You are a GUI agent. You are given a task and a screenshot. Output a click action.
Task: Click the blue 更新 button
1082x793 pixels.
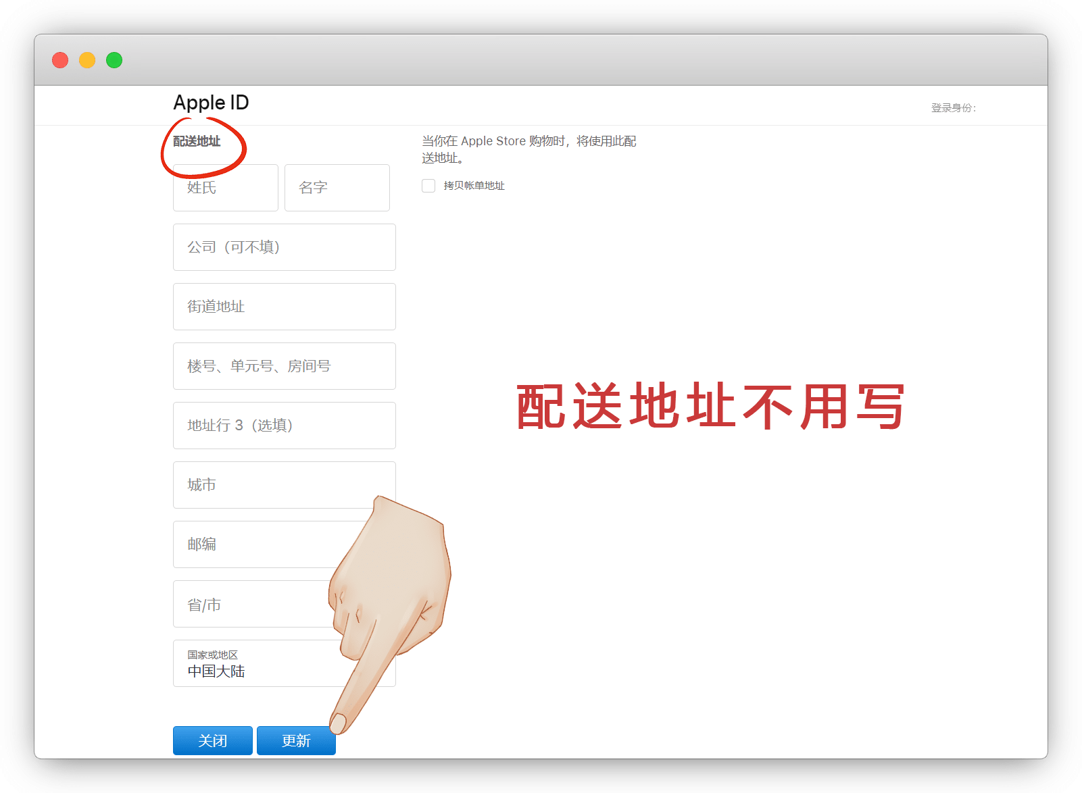[296, 741]
